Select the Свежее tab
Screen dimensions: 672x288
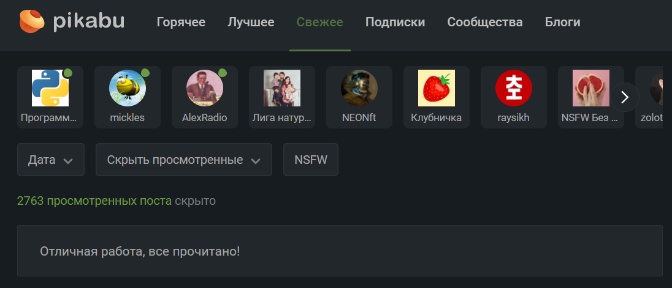point(319,22)
